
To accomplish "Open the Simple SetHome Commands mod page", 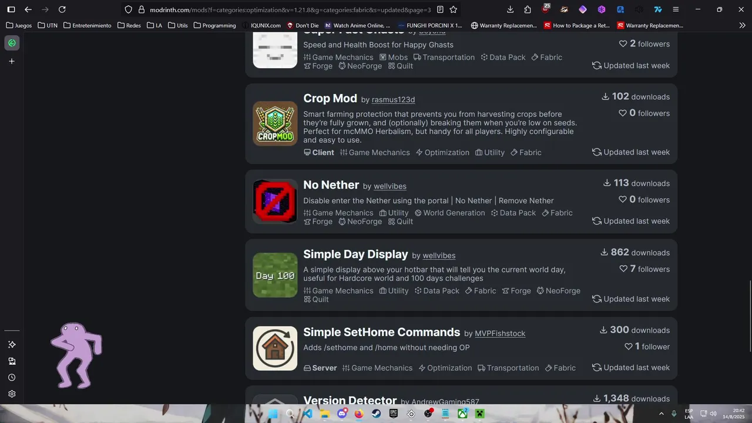I will click(x=381, y=332).
